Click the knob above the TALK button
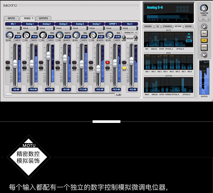 pos(204,27)
